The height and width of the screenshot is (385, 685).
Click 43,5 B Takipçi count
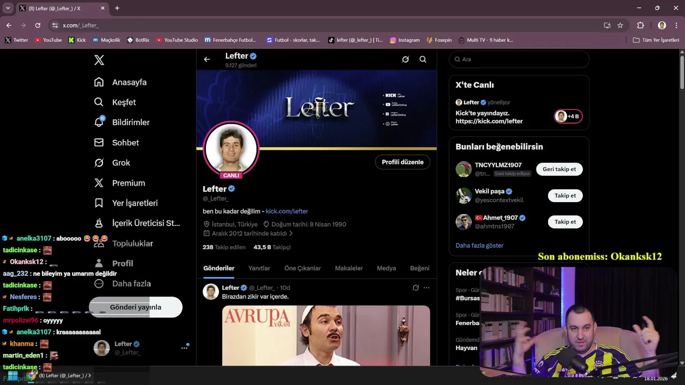(272, 247)
